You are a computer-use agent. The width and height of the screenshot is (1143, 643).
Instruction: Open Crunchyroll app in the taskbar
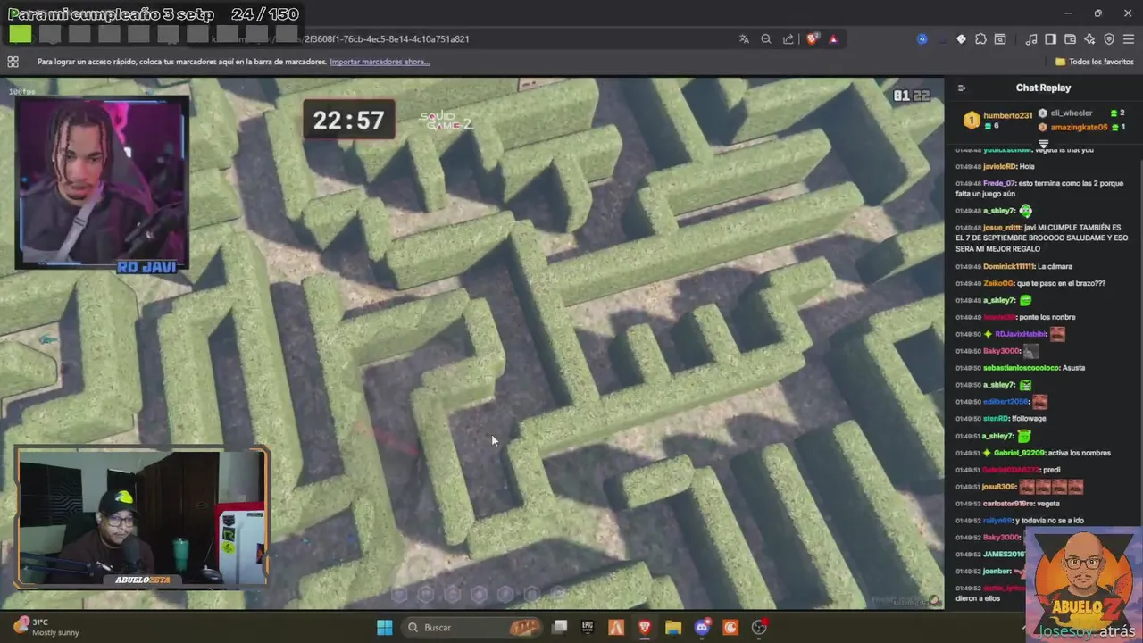pos(730,627)
